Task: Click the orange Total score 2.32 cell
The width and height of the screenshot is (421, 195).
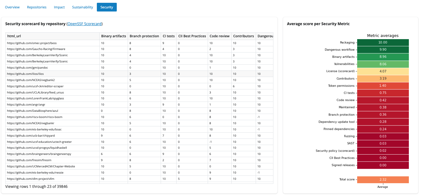Action: [383, 180]
